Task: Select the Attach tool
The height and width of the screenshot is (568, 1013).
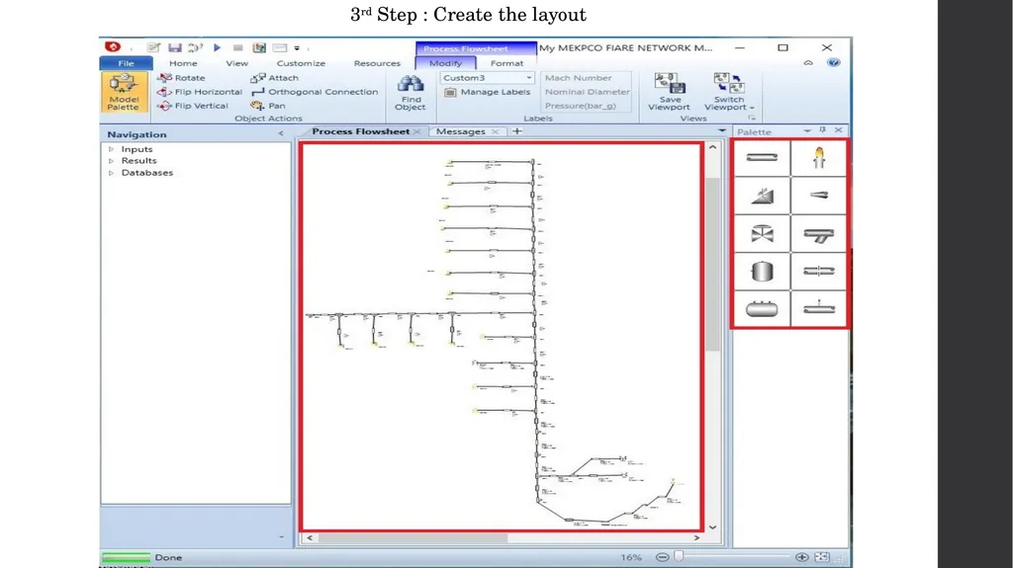Action: coord(275,77)
